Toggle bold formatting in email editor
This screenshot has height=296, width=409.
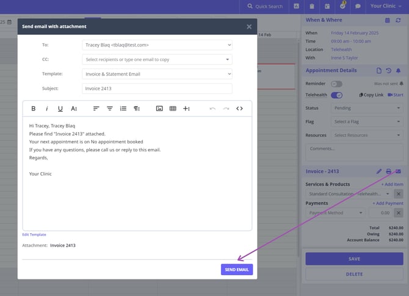33,109
